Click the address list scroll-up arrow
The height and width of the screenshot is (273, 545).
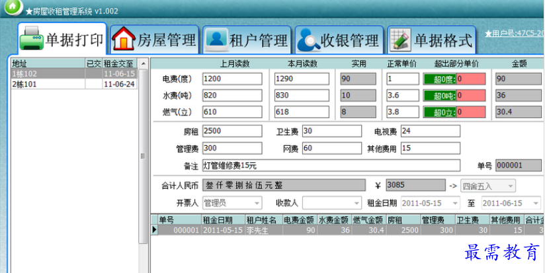[143, 63]
